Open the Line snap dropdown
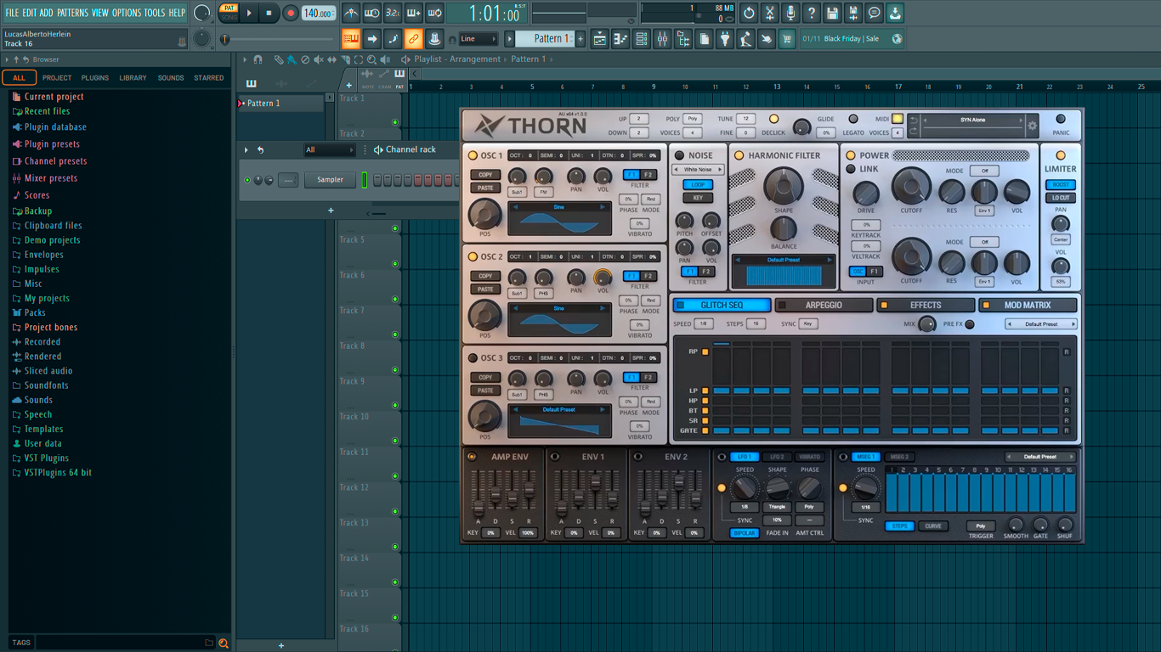The width and height of the screenshot is (1161, 652). tap(479, 39)
